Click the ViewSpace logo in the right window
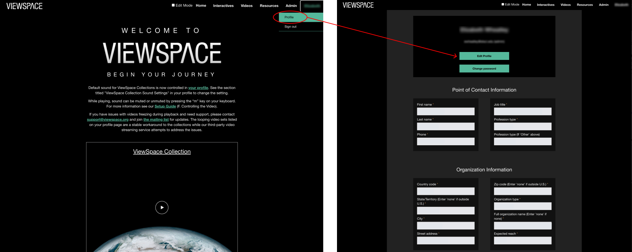The height and width of the screenshot is (252, 632). click(358, 5)
